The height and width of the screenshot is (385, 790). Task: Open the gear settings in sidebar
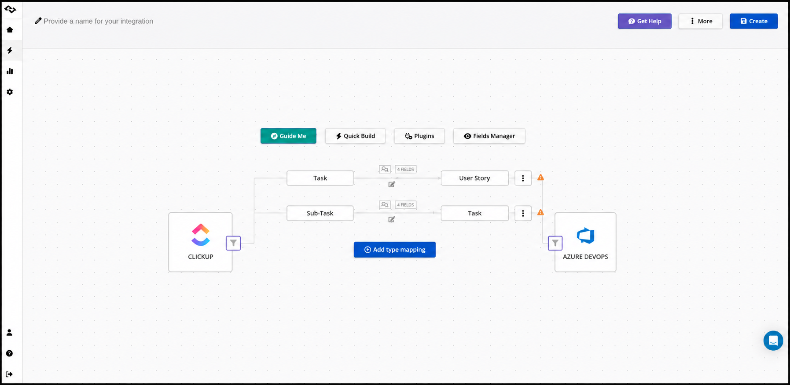[x=10, y=92]
